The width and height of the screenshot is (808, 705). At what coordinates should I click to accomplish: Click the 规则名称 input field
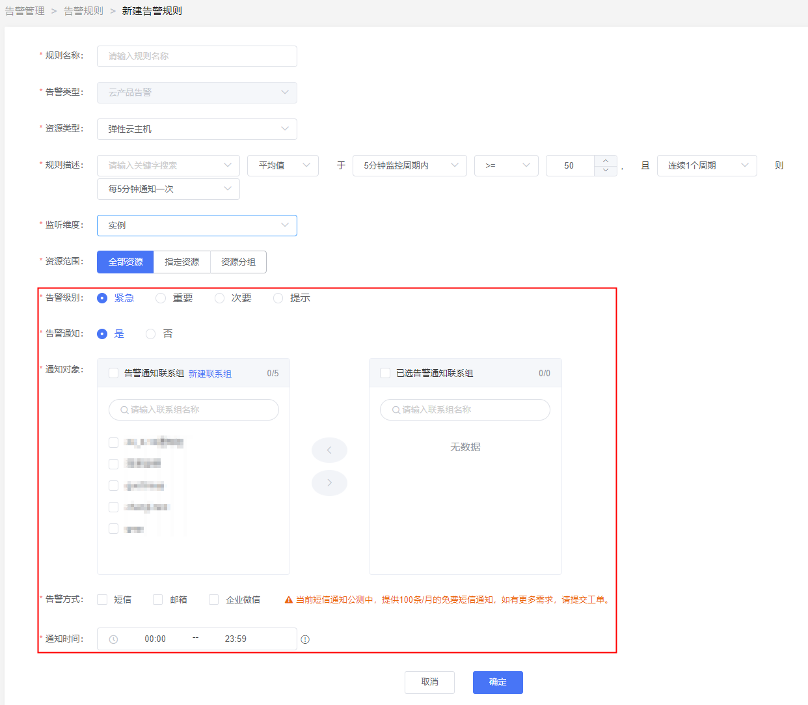[196, 56]
